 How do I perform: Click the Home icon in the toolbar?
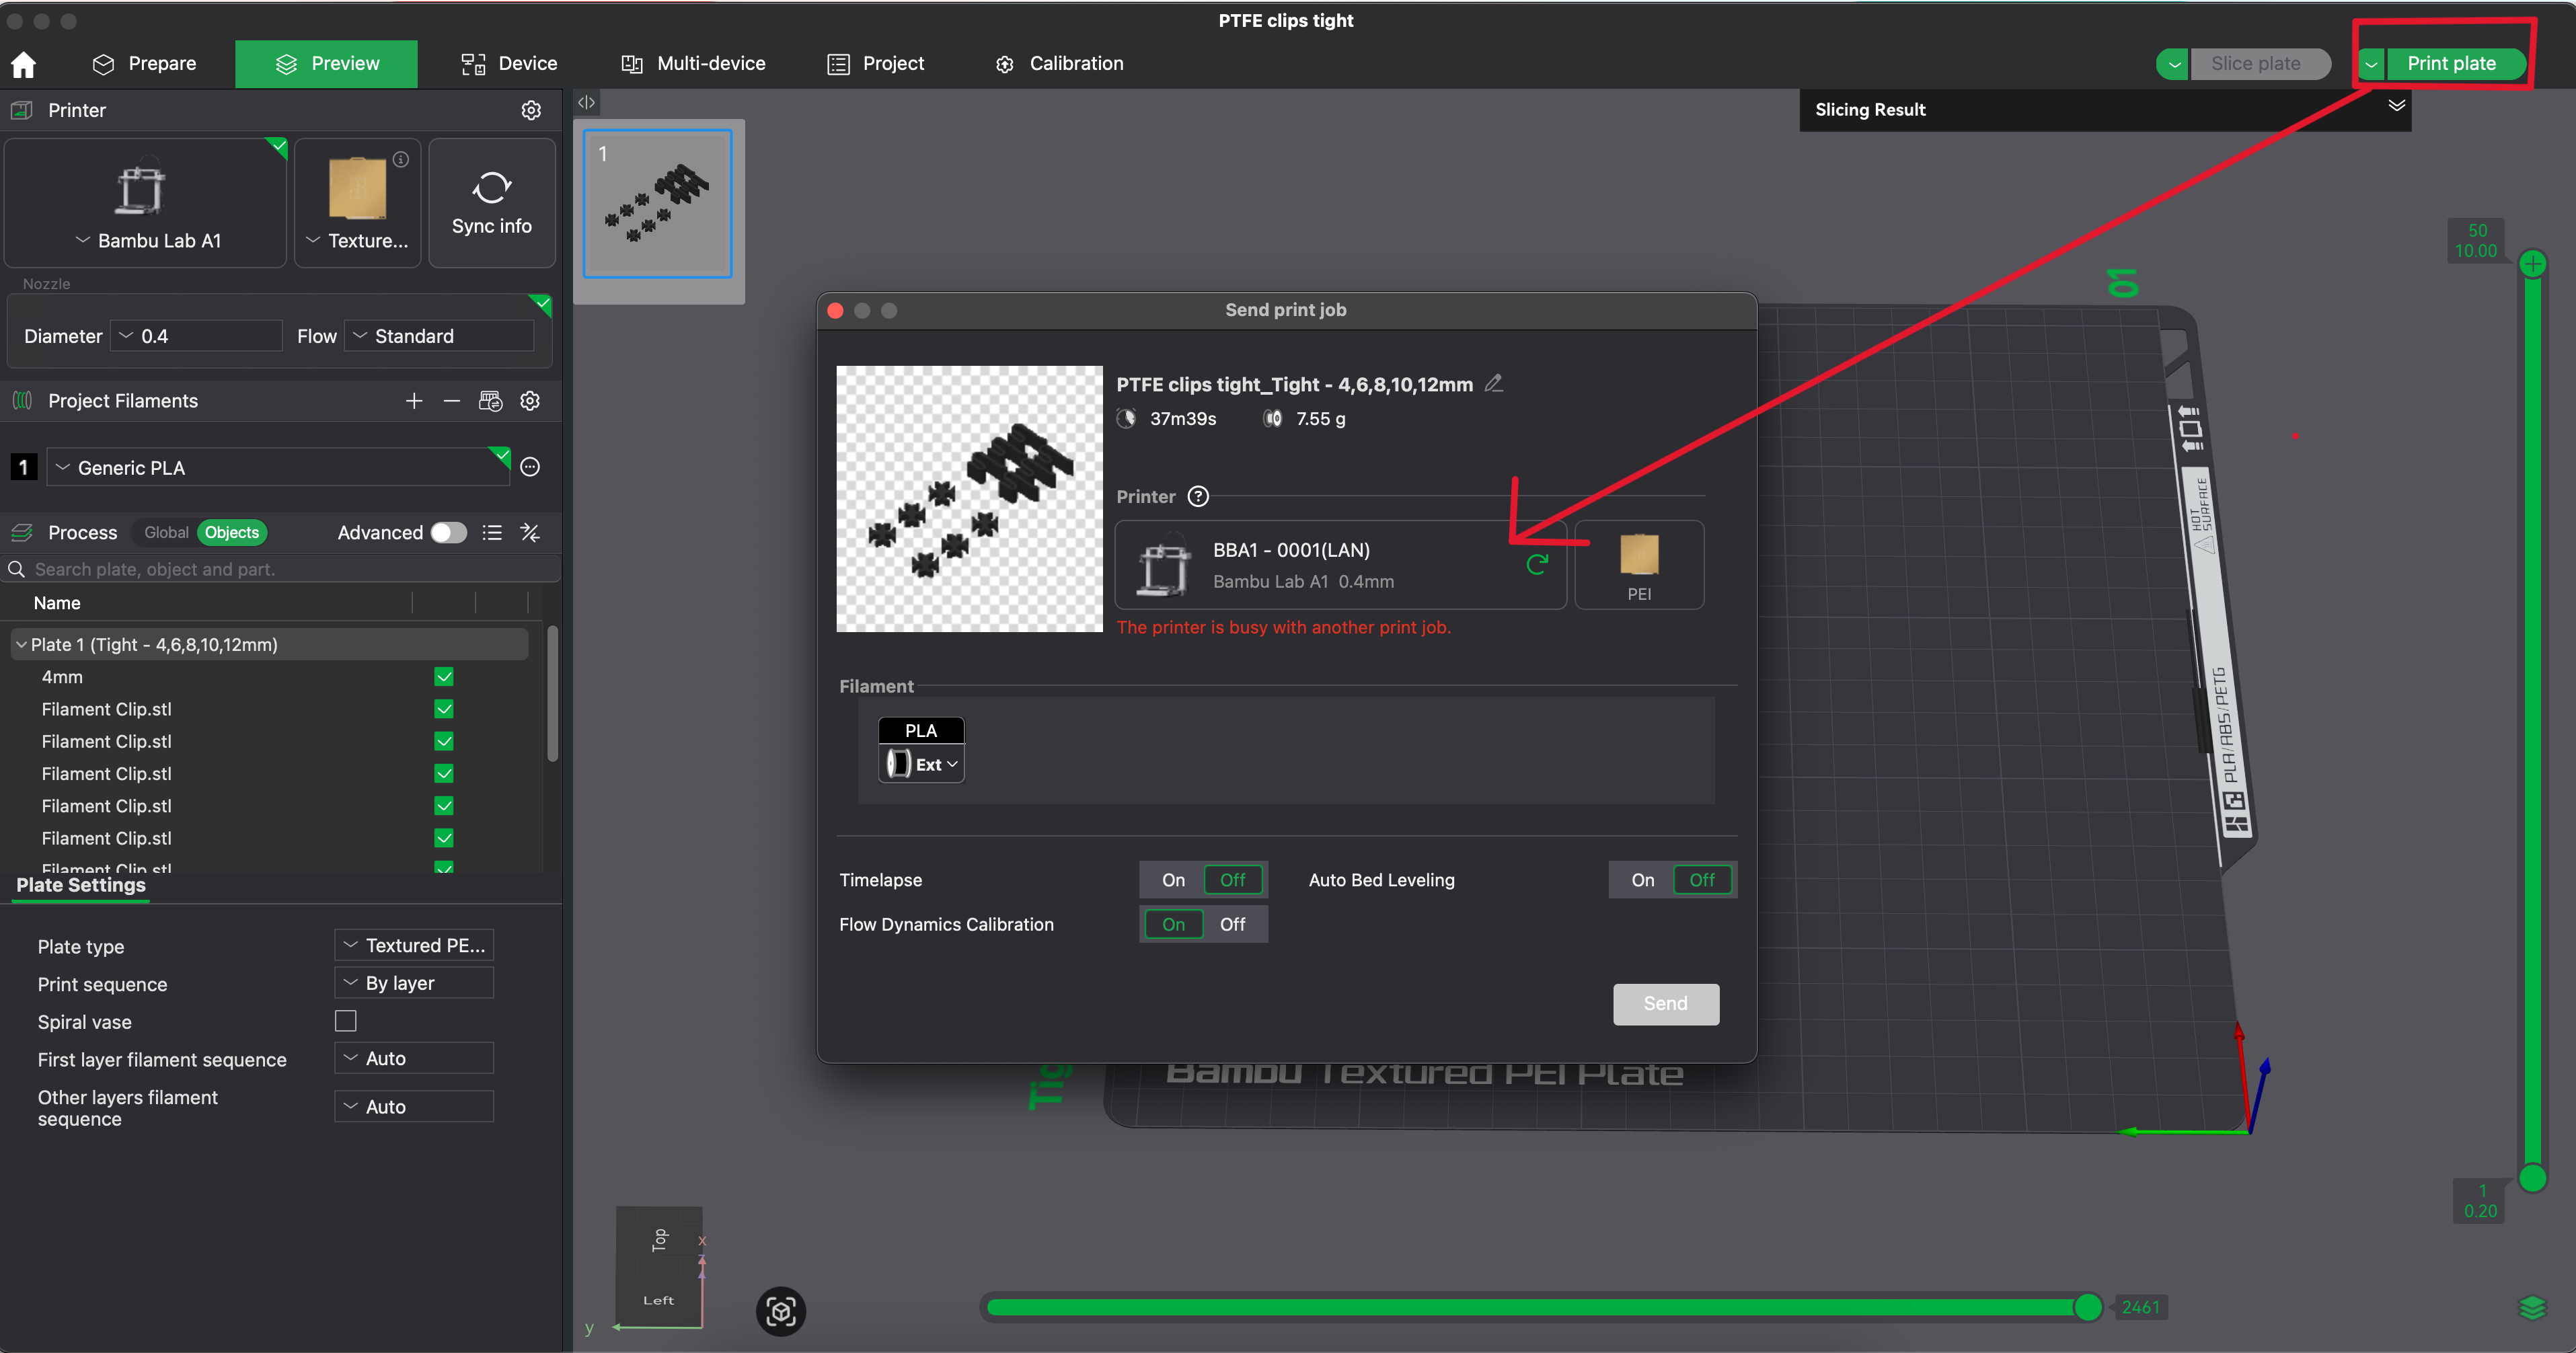click(x=22, y=63)
